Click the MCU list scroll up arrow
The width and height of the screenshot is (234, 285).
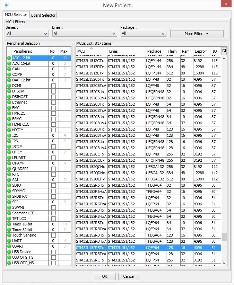click(x=224, y=59)
